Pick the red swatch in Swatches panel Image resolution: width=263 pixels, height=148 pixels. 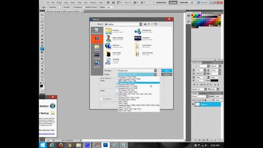(x=192, y=15)
